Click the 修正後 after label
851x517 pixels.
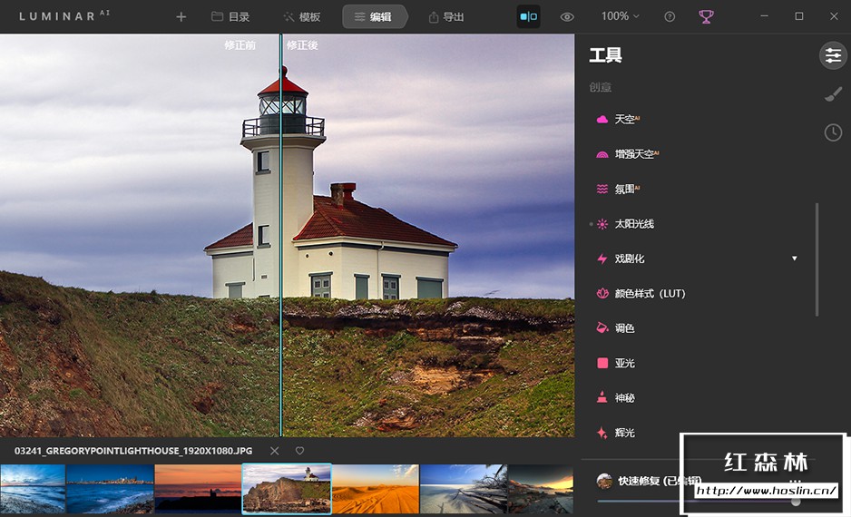[302, 45]
